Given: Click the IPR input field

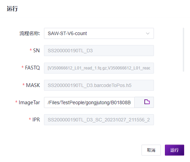Looking at the screenshot, I should (x=99, y=120).
